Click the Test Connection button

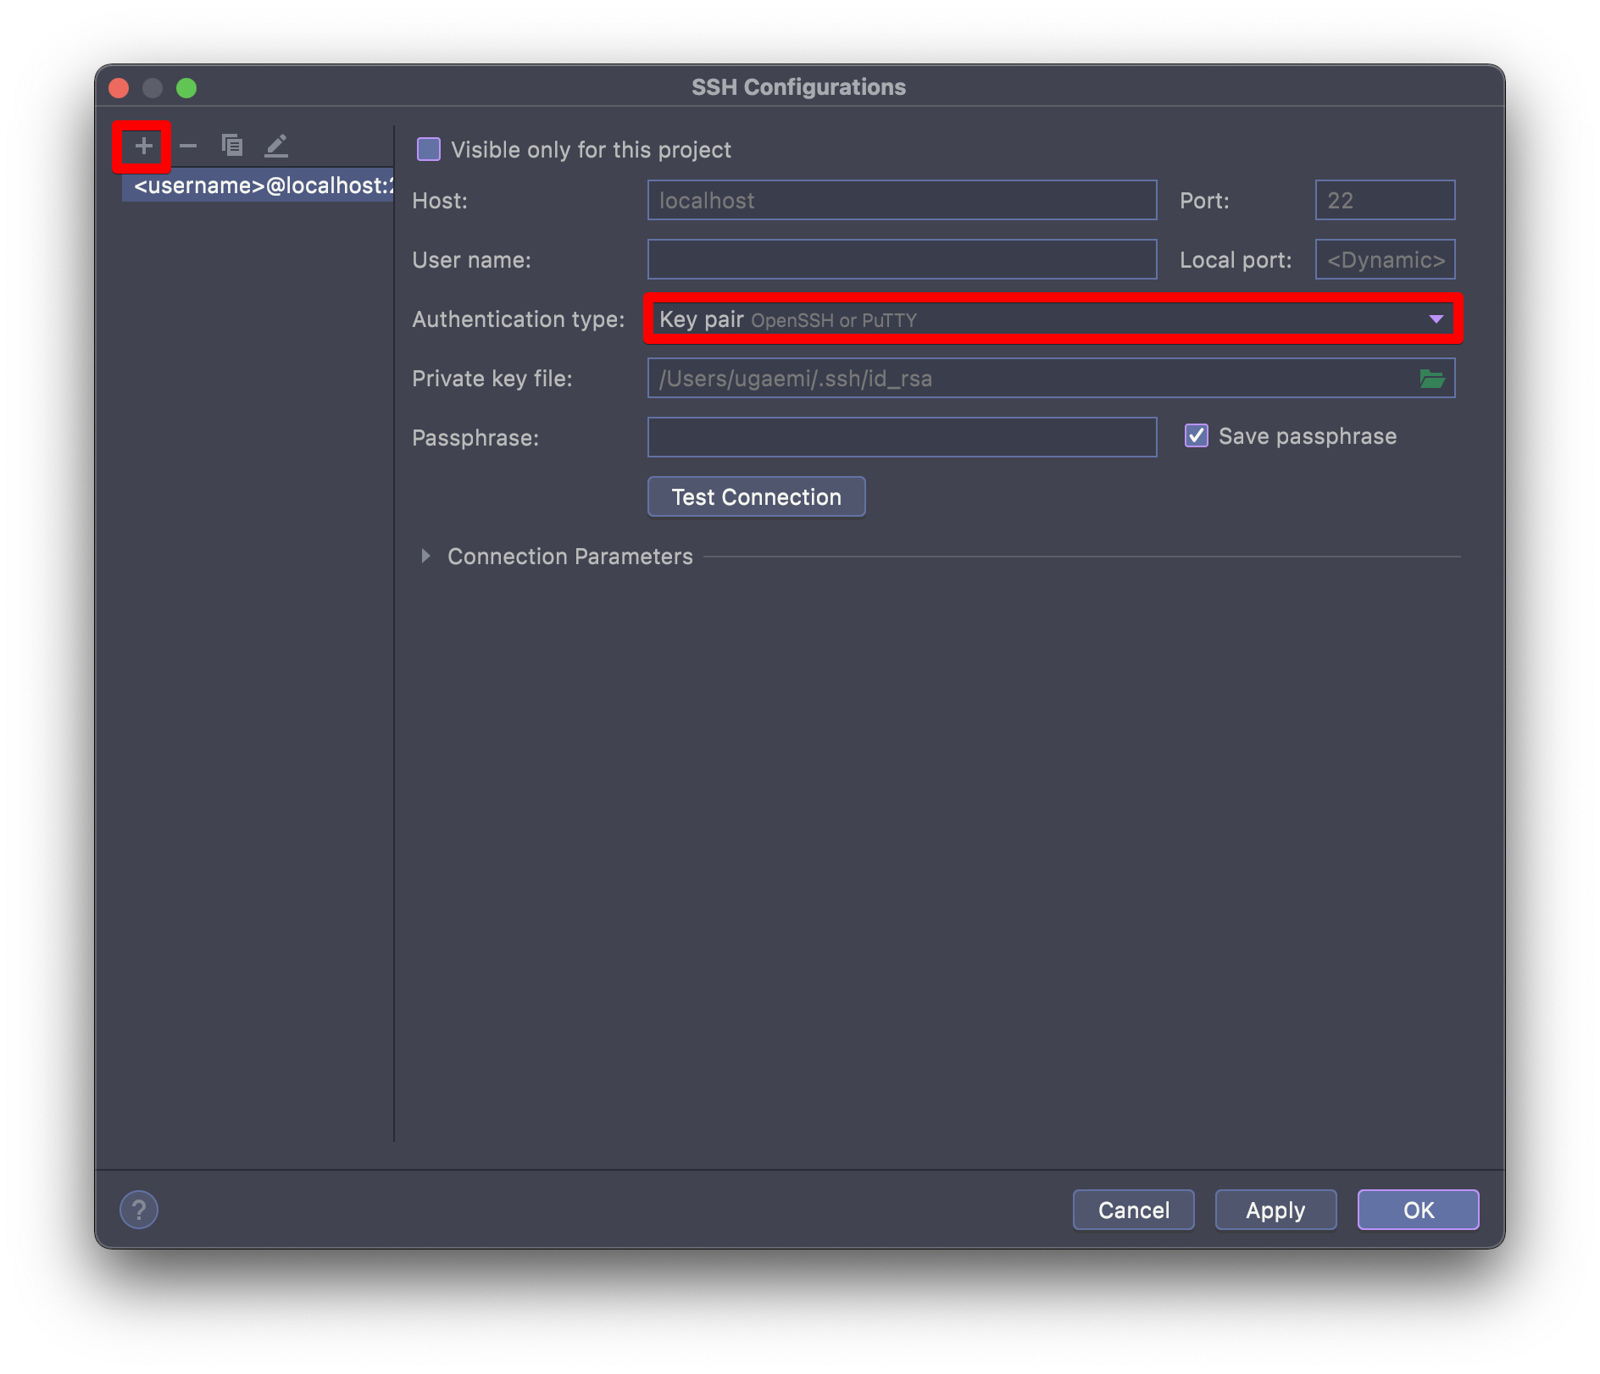pos(756,496)
